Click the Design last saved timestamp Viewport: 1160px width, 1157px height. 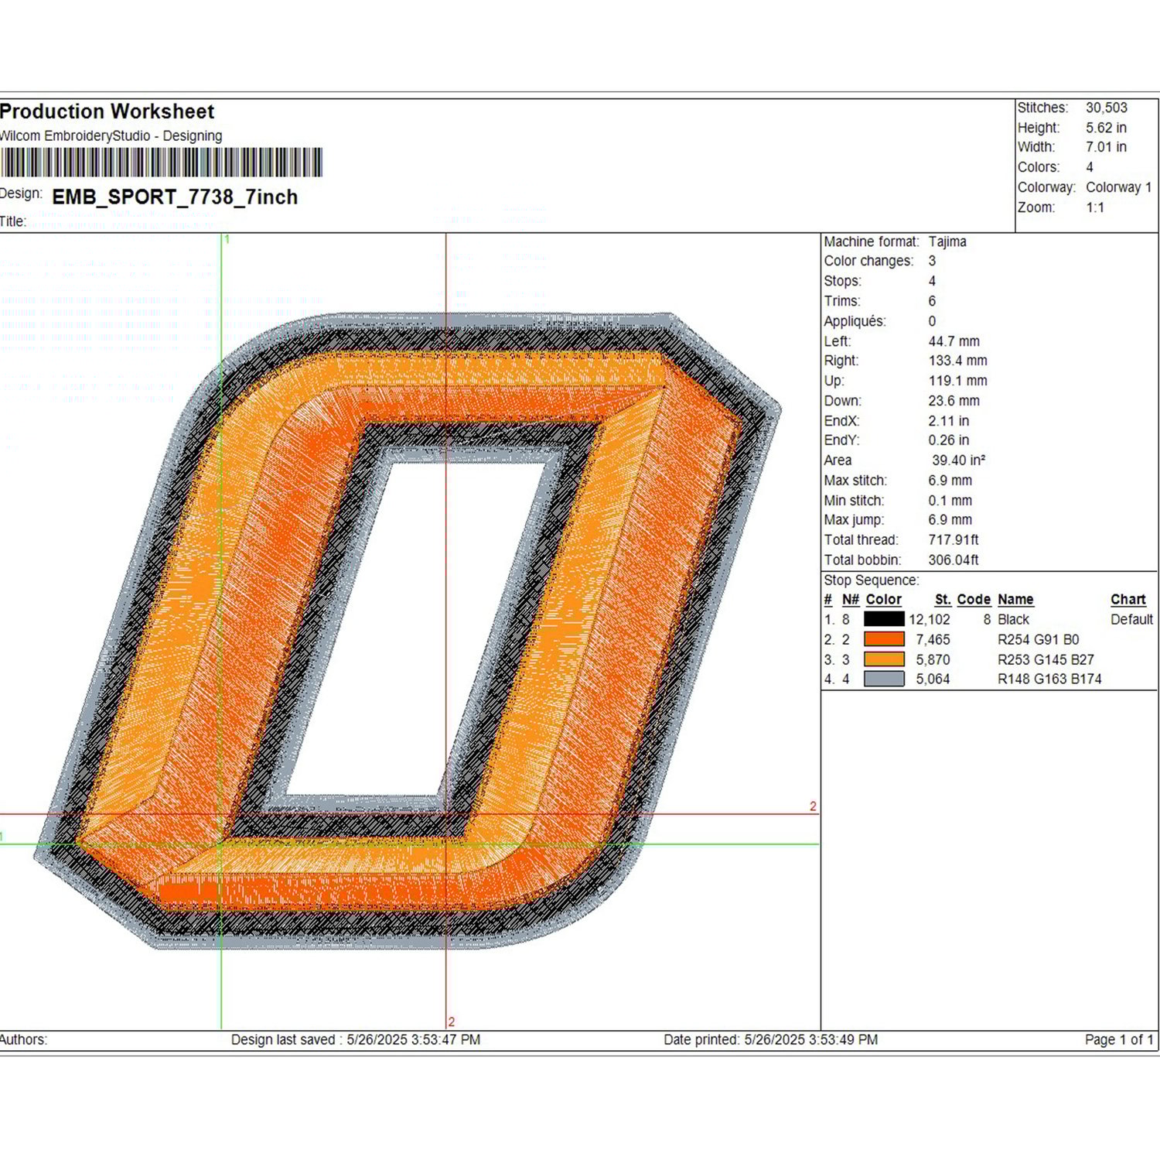tap(356, 1040)
